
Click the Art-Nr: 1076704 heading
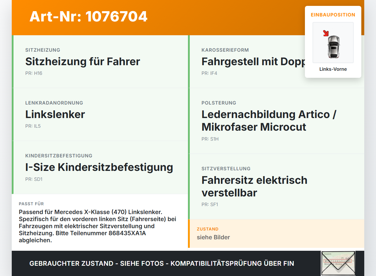(x=88, y=16)
